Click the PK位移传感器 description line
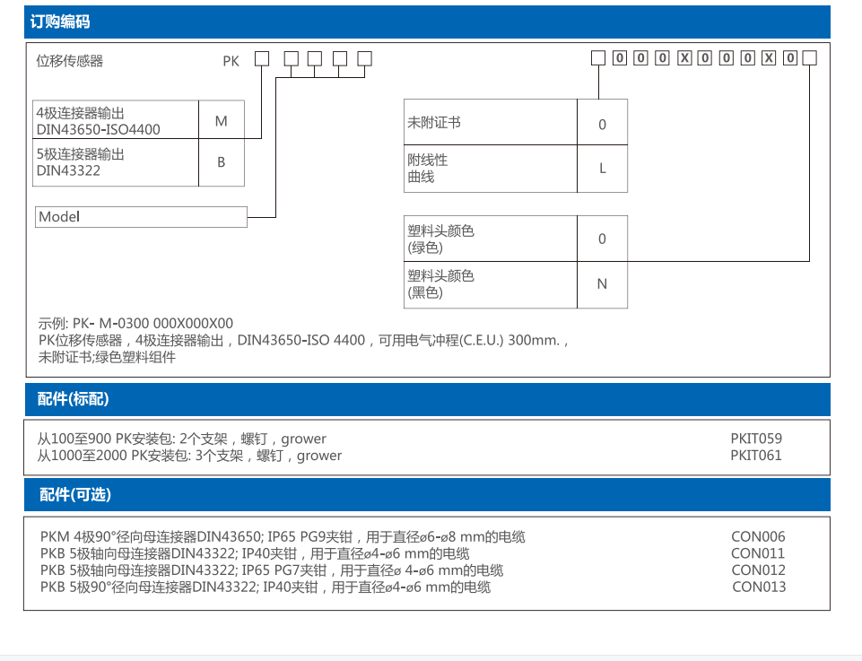This screenshot has width=862, height=661. (303, 340)
